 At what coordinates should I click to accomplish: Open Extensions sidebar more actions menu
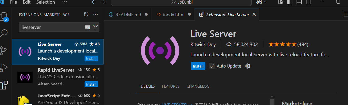96,15
